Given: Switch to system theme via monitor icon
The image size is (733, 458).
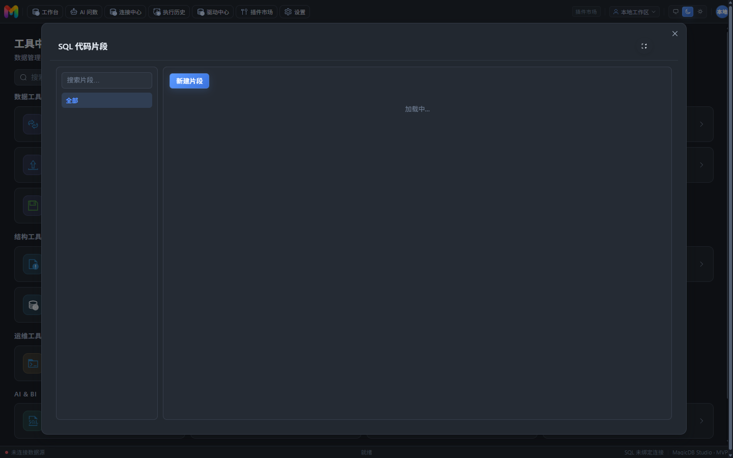Looking at the screenshot, I should [x=675, y=11].
